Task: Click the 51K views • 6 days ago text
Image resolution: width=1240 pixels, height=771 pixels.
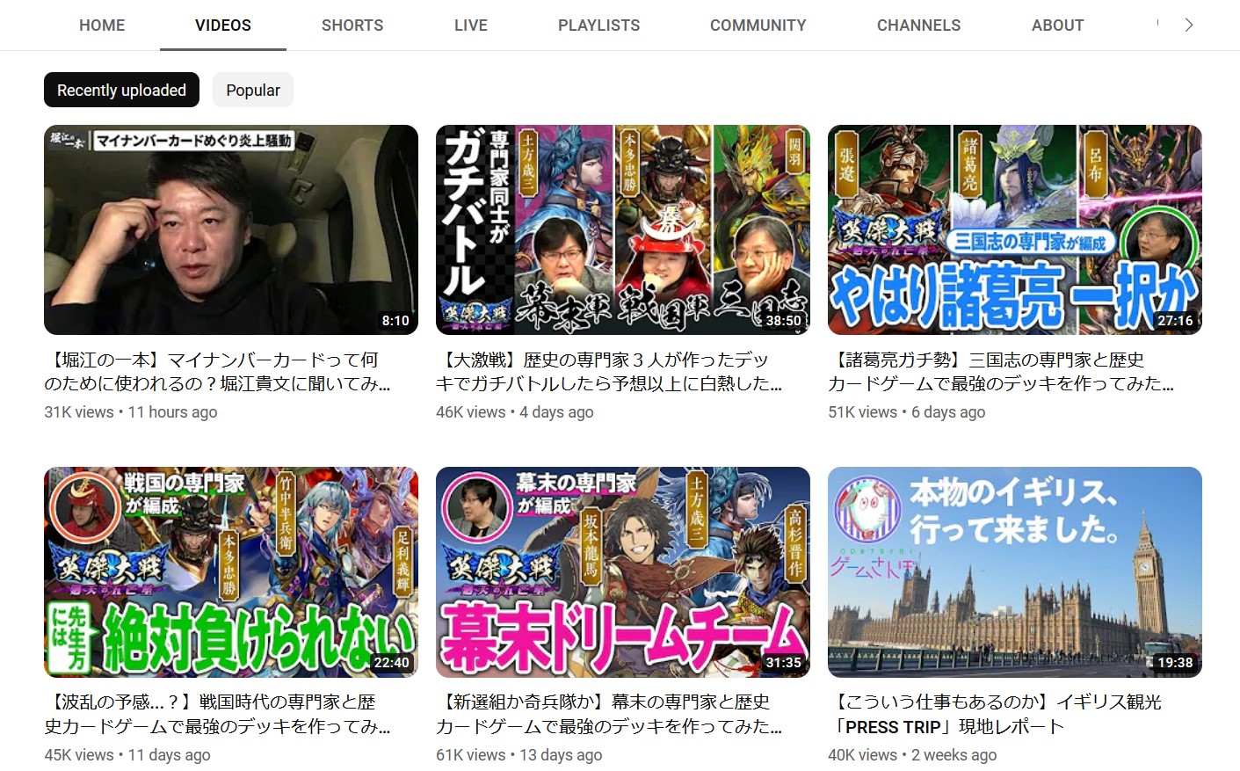Action: pyautogui.click(x=907, y=412)
